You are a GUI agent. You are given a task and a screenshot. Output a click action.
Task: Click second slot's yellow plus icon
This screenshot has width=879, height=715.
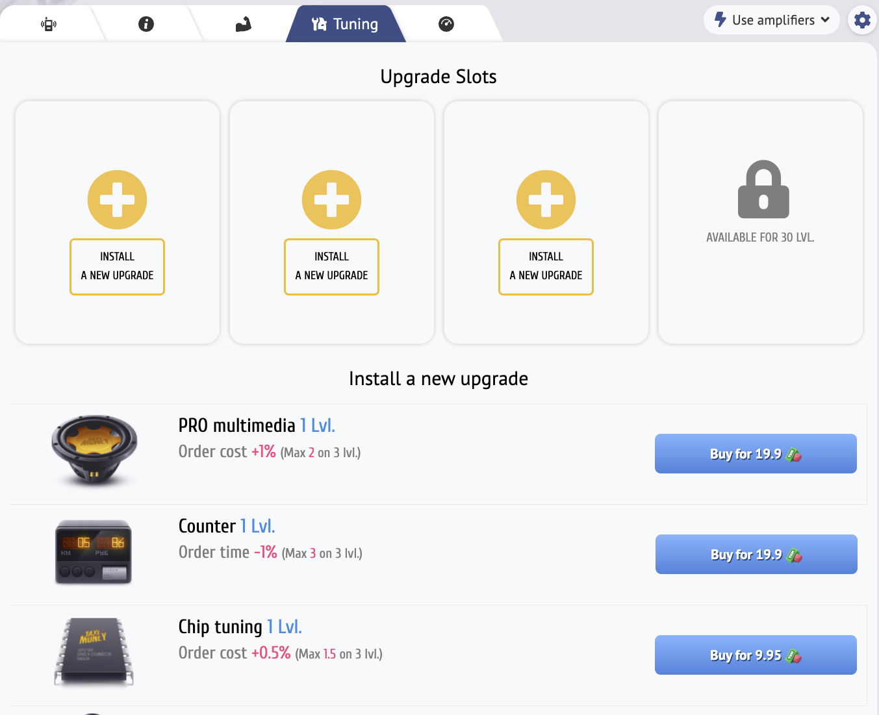pyautogui.click(x=332, y=199)
